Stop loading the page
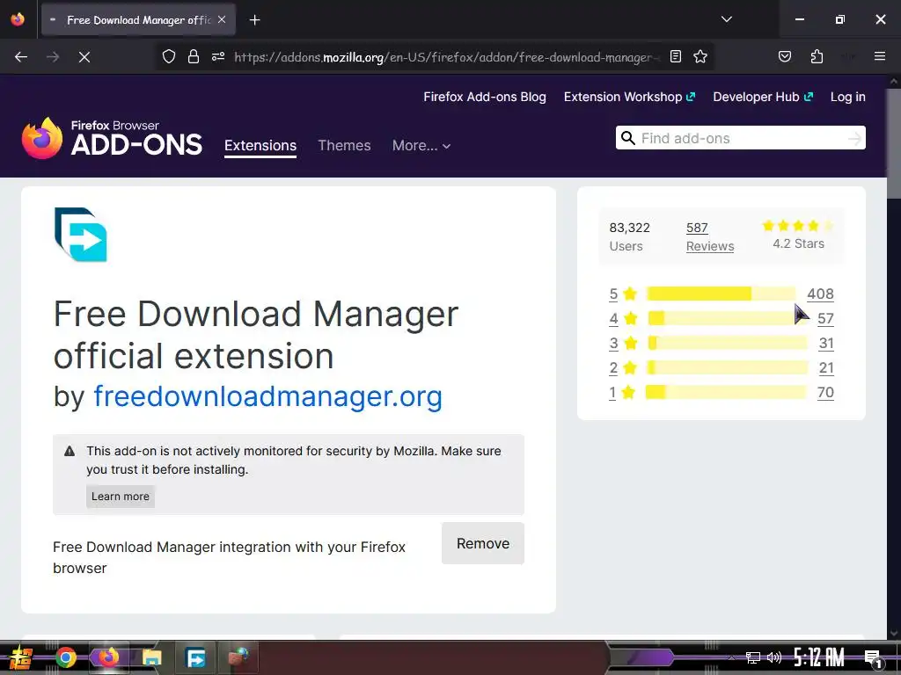Screen dimensions: 901x675 point(84,57)
